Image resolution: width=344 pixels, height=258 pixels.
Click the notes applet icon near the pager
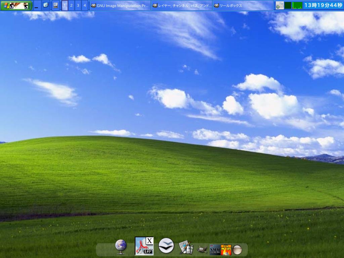coord(46,5)
